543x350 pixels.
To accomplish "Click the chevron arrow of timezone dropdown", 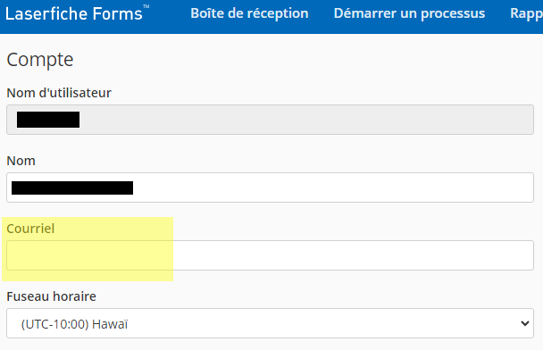I will tap(525, 324).
